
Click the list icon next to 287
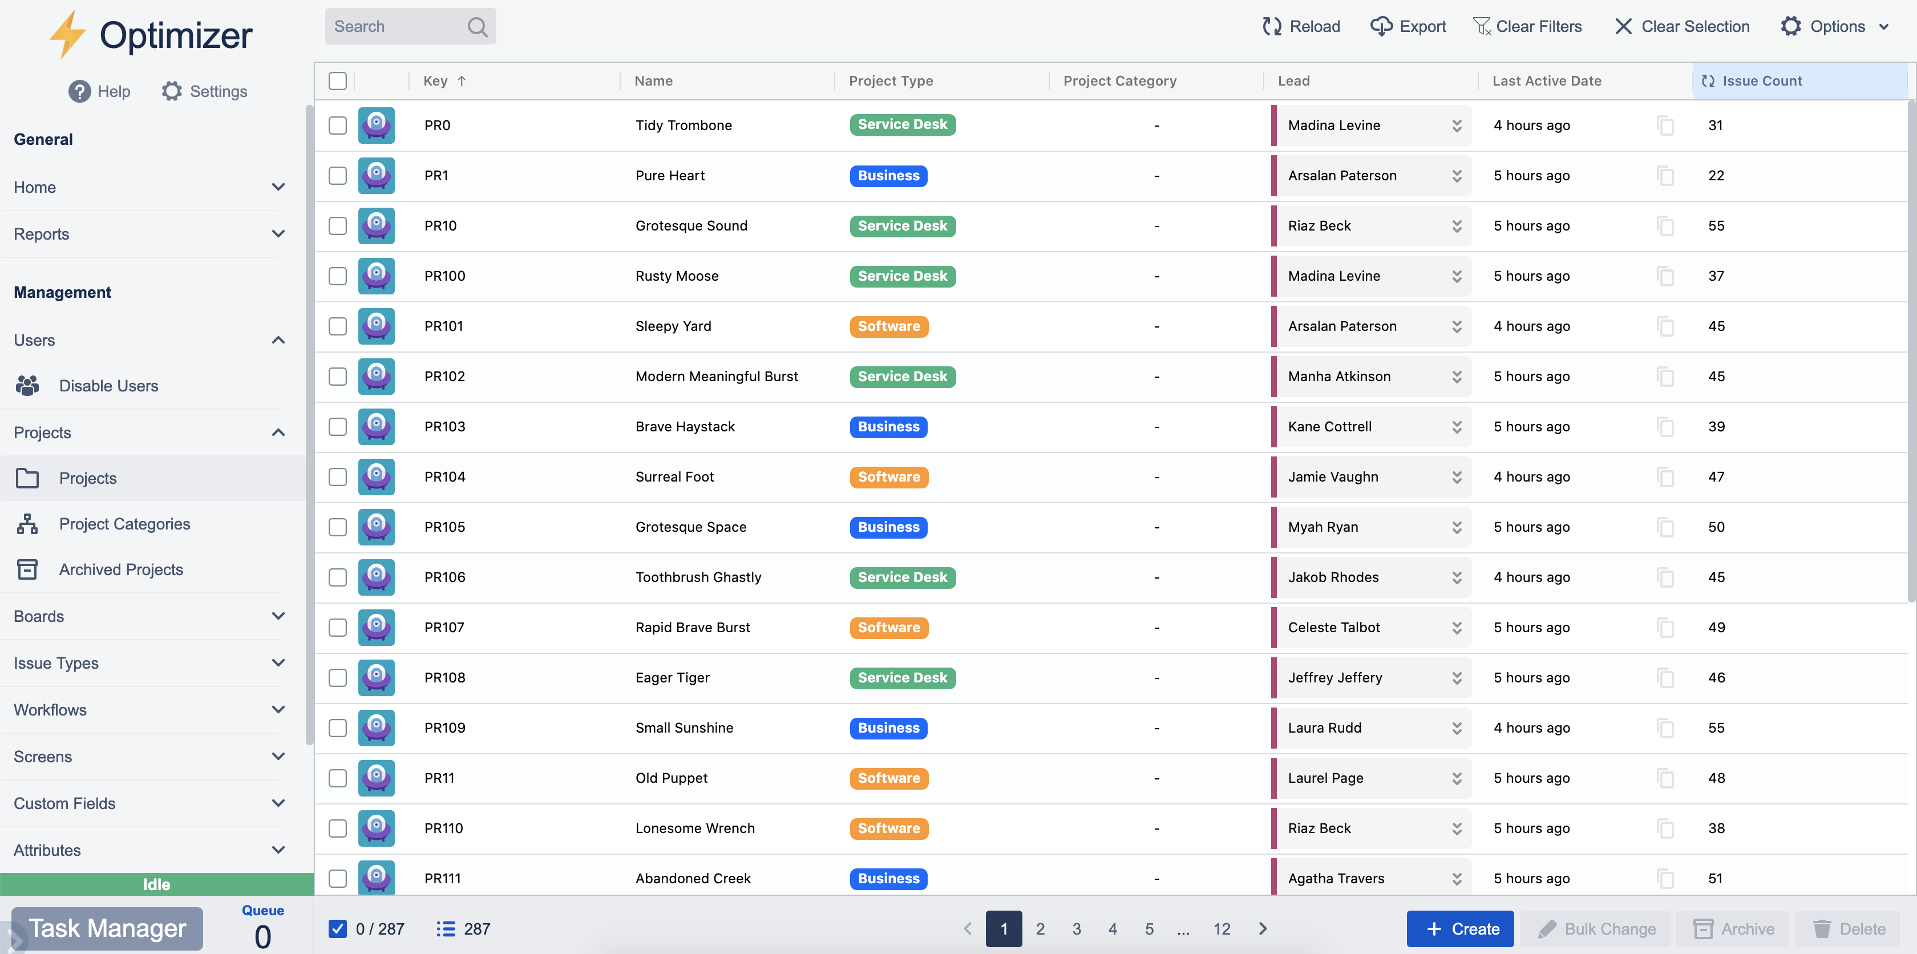(445, 929)
